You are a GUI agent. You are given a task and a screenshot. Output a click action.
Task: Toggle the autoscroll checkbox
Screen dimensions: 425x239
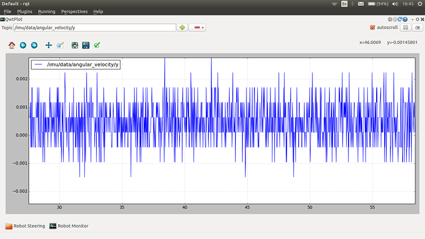point(372,27)
